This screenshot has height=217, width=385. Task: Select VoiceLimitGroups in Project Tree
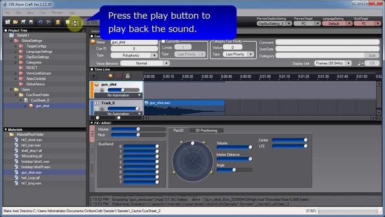click(38, 74)
